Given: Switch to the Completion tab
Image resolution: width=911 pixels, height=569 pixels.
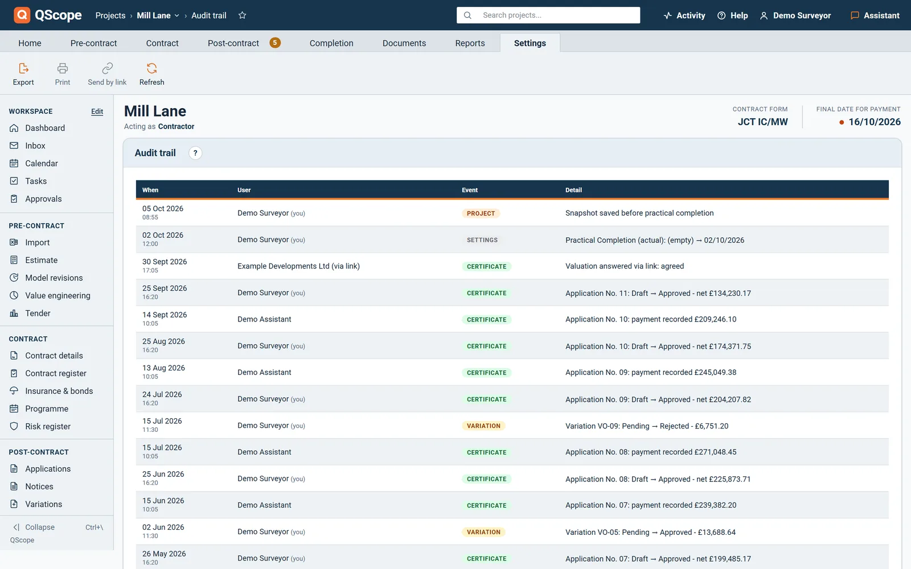Looking at the screenshot, I should tap(331, 43).
